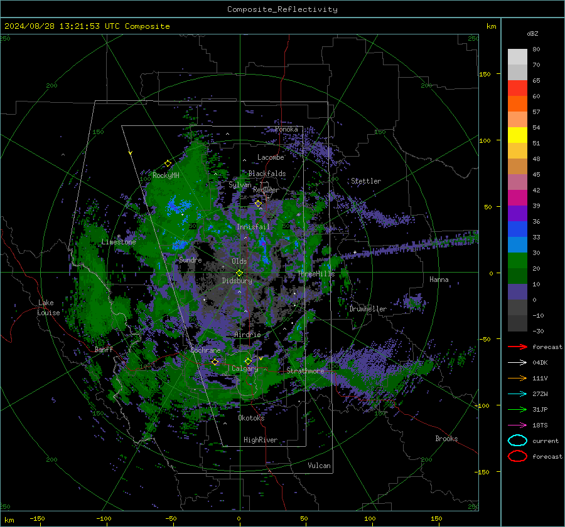
Task: Click the cyan 27ZW arrow legend icon
Action: point(517,394)
